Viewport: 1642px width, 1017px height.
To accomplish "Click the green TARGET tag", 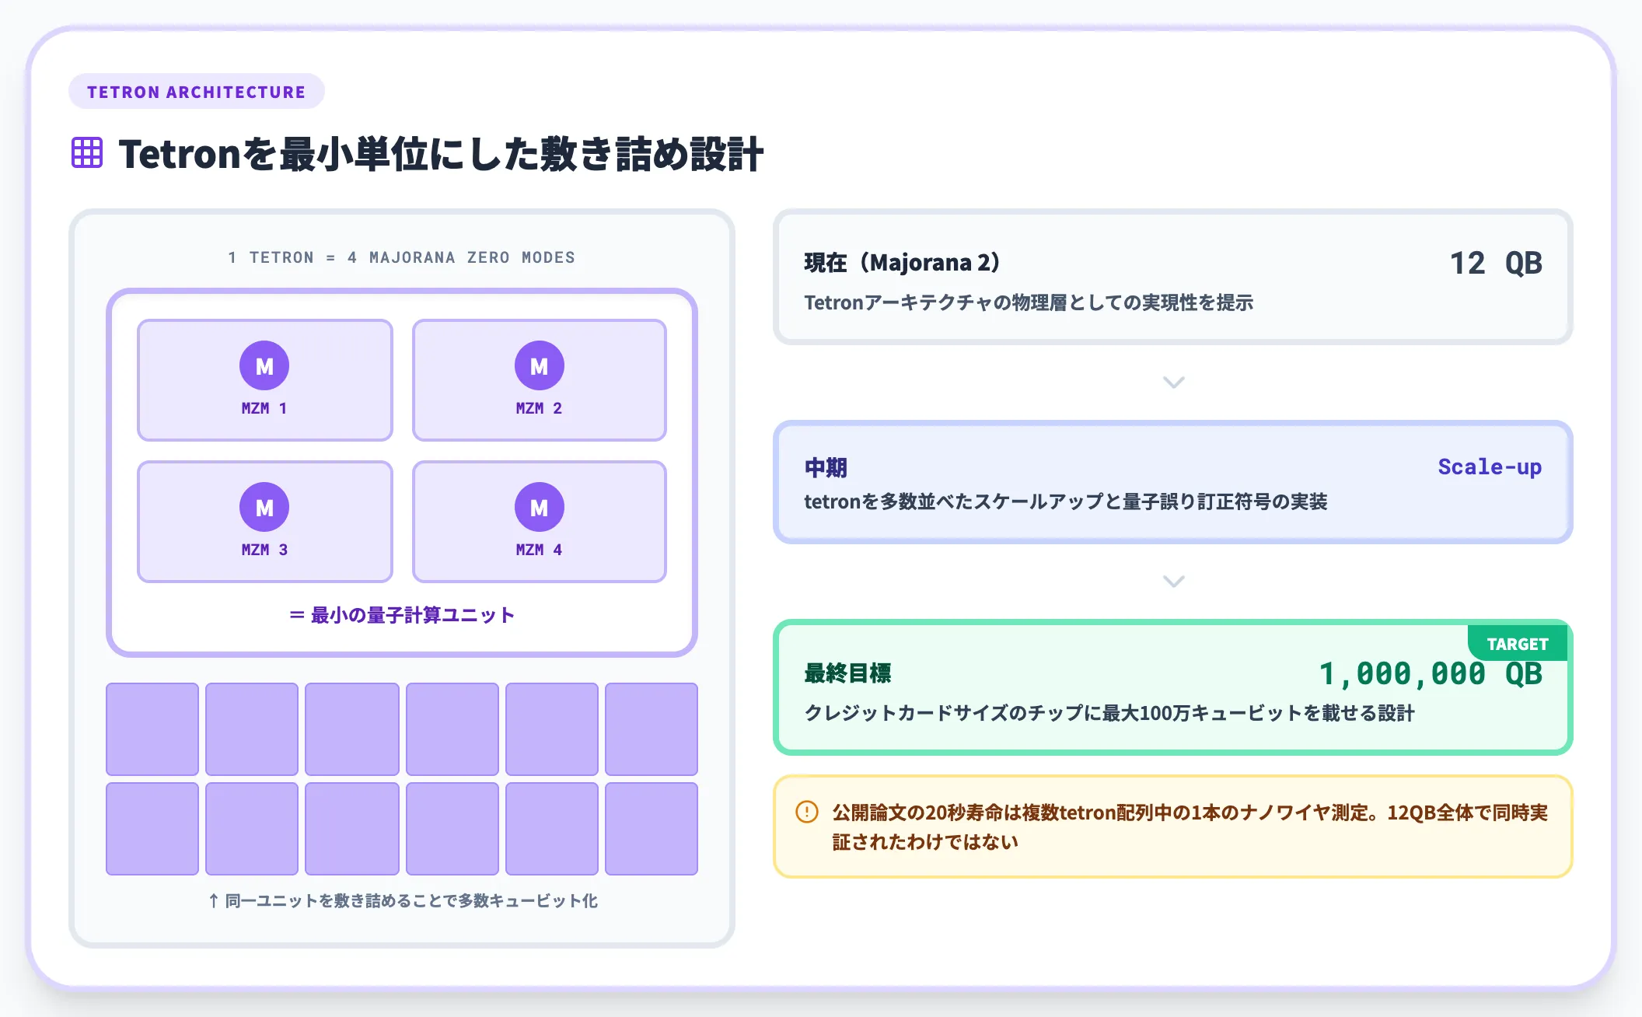I will (1518, 644).
